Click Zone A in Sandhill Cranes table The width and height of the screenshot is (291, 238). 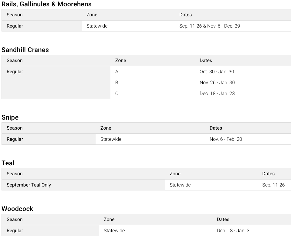click(117, 72)
